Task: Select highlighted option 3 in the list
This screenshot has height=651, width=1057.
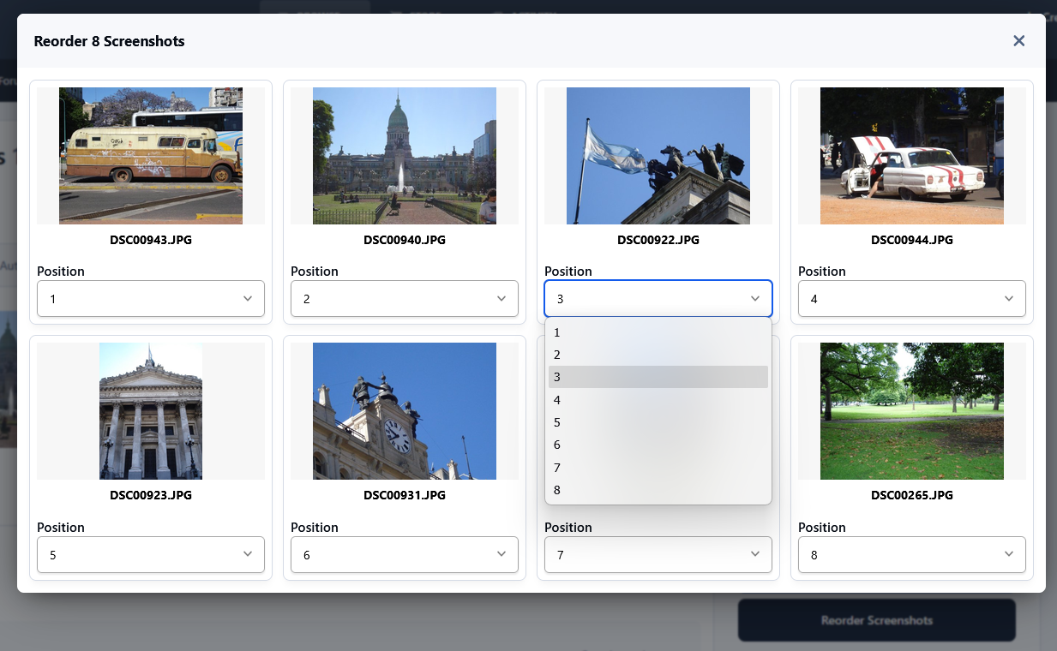Action: point(658,377)
